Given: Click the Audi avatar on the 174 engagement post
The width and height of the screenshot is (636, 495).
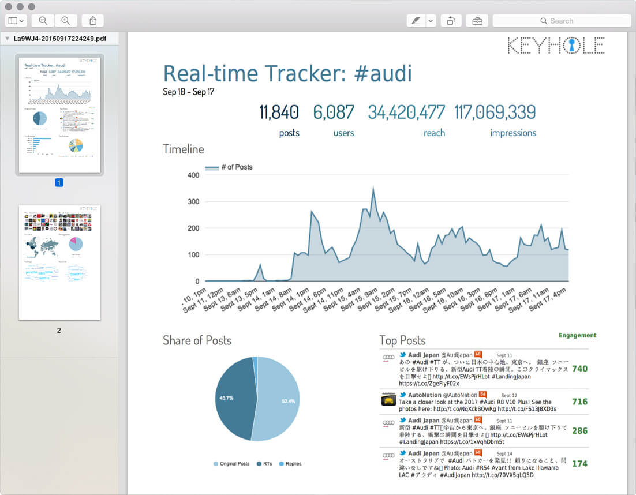Looking at the screenshot, I should pos(388,456).
